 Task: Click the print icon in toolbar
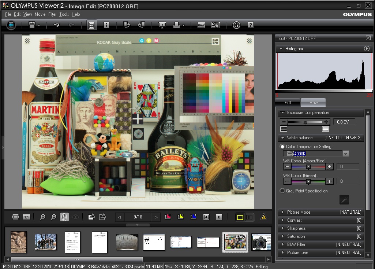click(x=176, y=25)
